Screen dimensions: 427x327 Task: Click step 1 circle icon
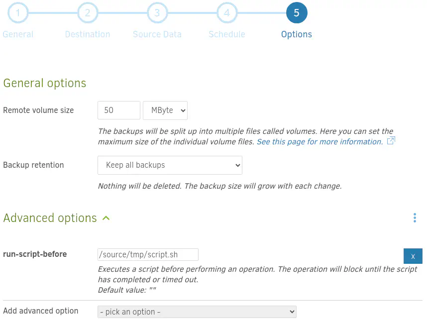[x=18, y=13]
